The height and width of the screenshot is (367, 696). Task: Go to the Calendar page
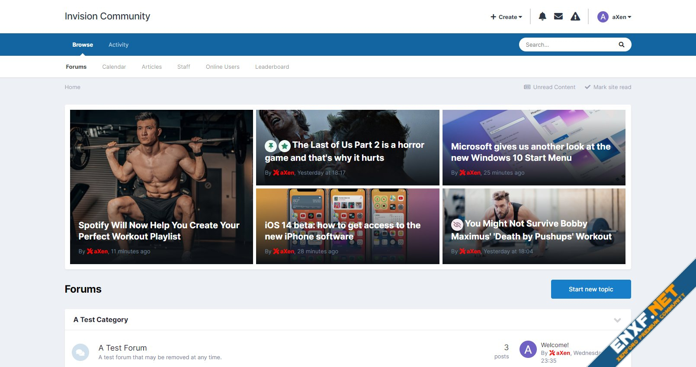[x=114, y=67]
